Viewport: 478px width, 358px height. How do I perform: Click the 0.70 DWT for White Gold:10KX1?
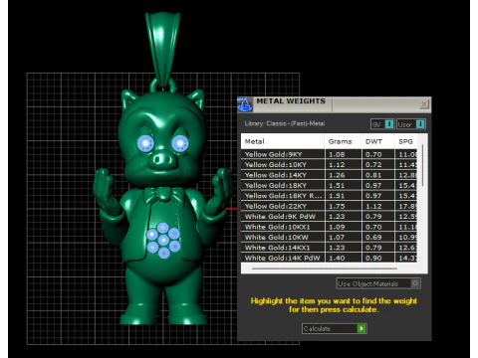click(378, 227)
